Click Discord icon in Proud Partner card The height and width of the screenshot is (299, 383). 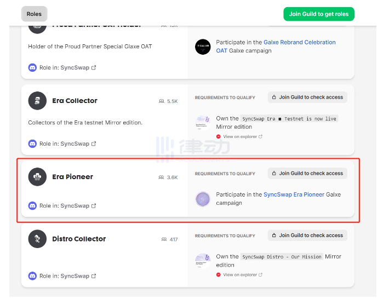click(32, 67)
